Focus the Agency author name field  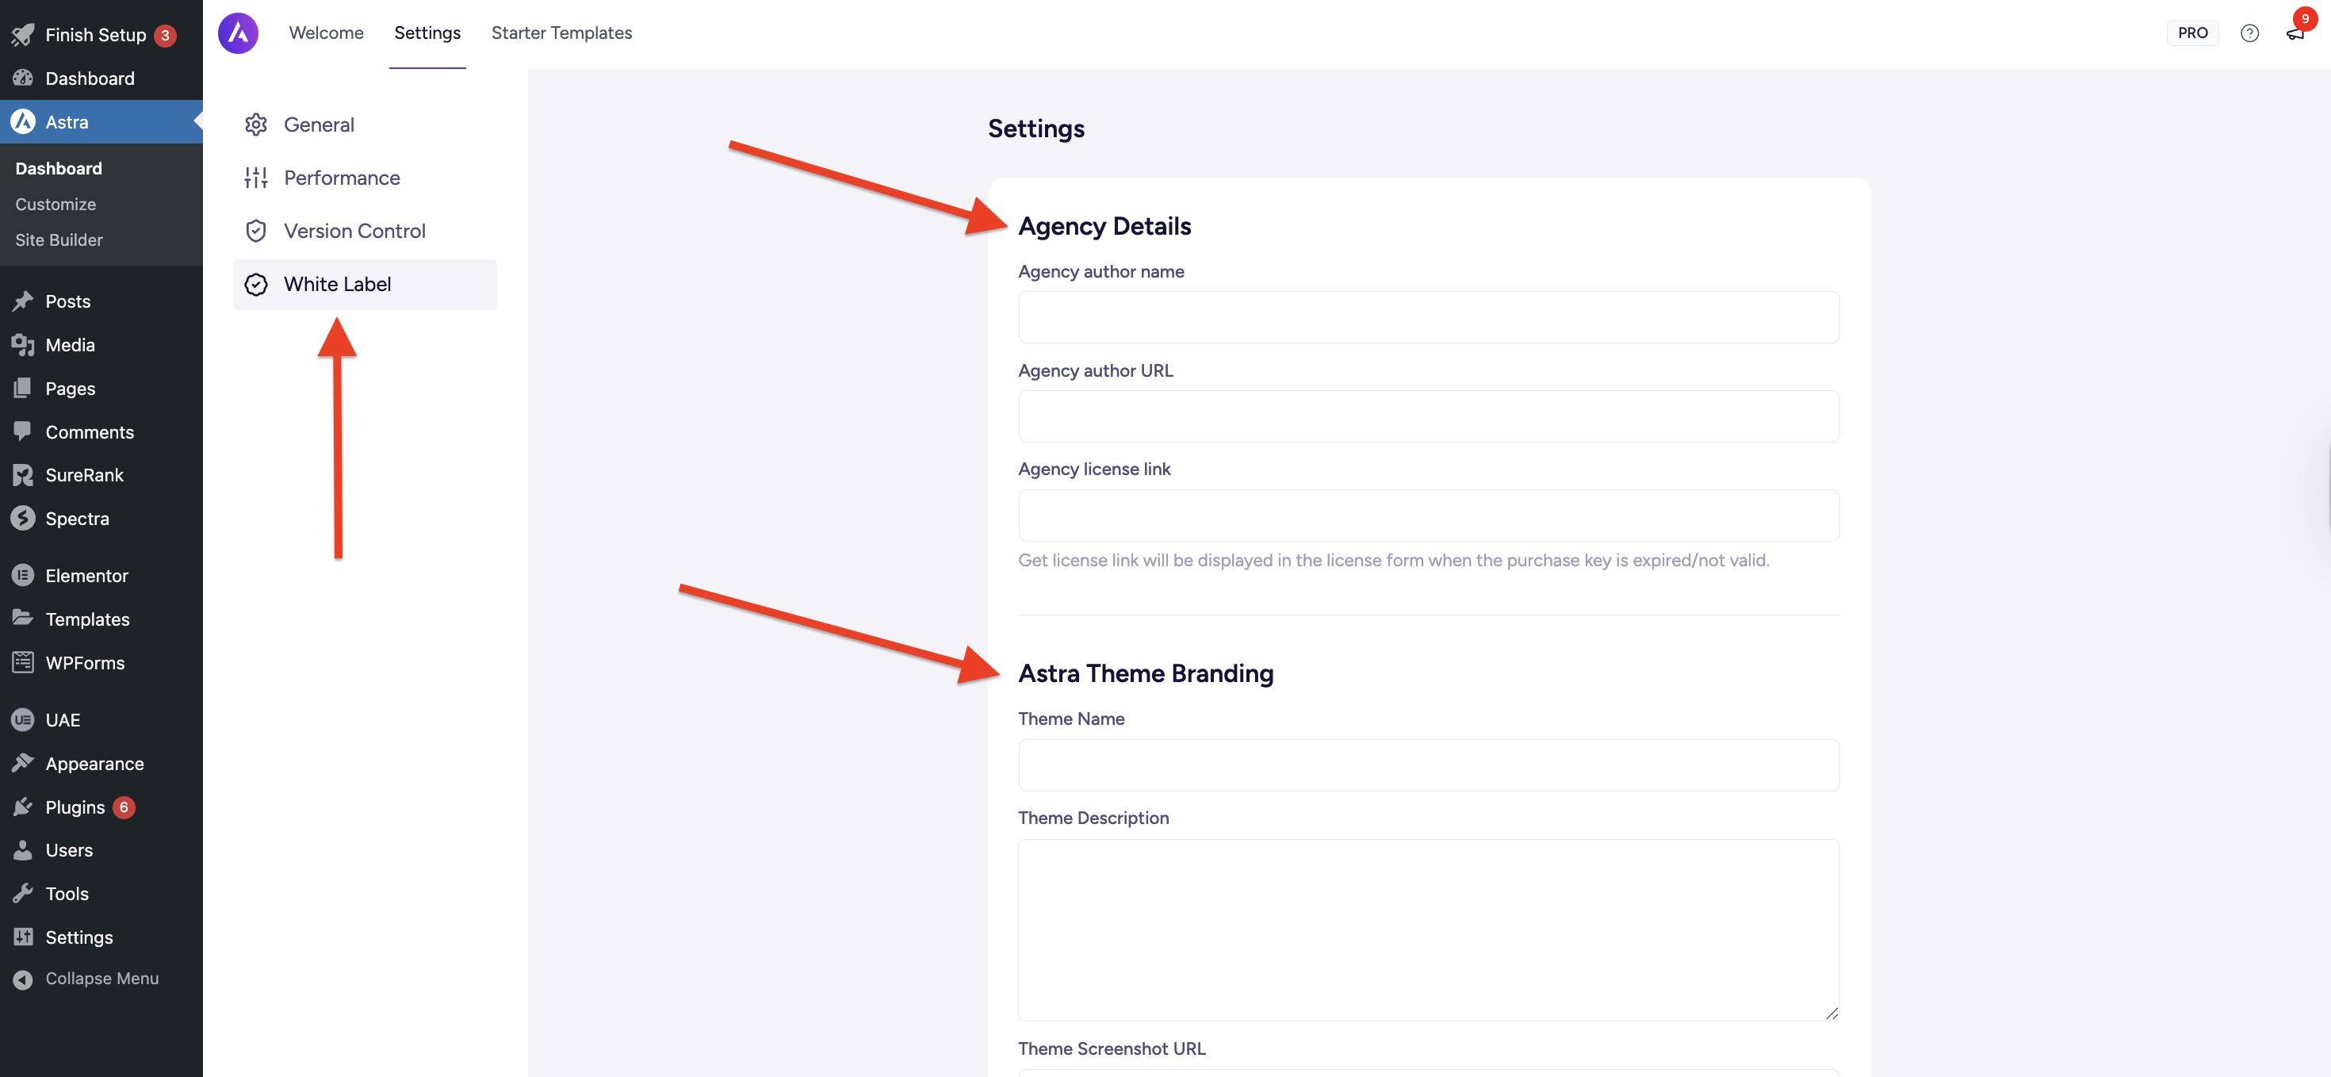1428,318
